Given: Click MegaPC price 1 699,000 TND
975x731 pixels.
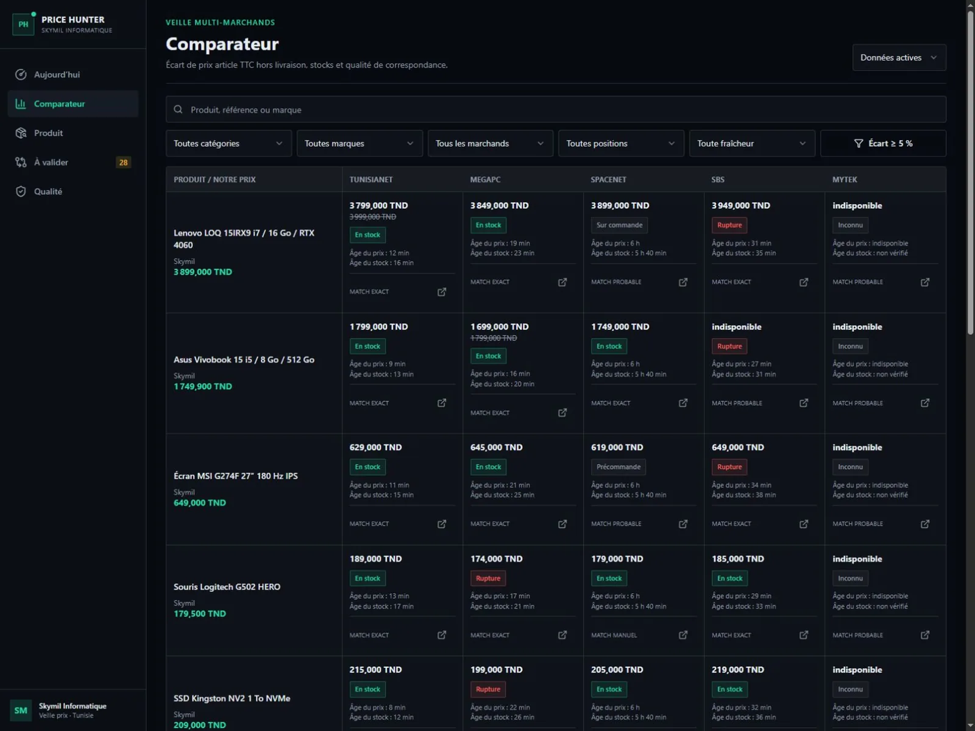Looking at the screenshot, I should pyautogui.click(x=499, y=327).
